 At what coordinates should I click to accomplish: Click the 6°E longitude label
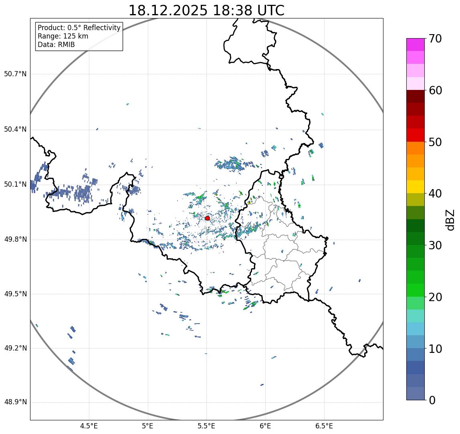[266, 426]
